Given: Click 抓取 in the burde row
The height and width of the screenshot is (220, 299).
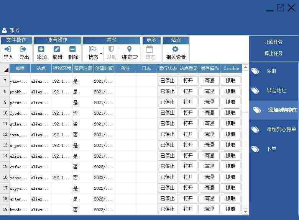Looking at the screenshot, I should (230, 209).
